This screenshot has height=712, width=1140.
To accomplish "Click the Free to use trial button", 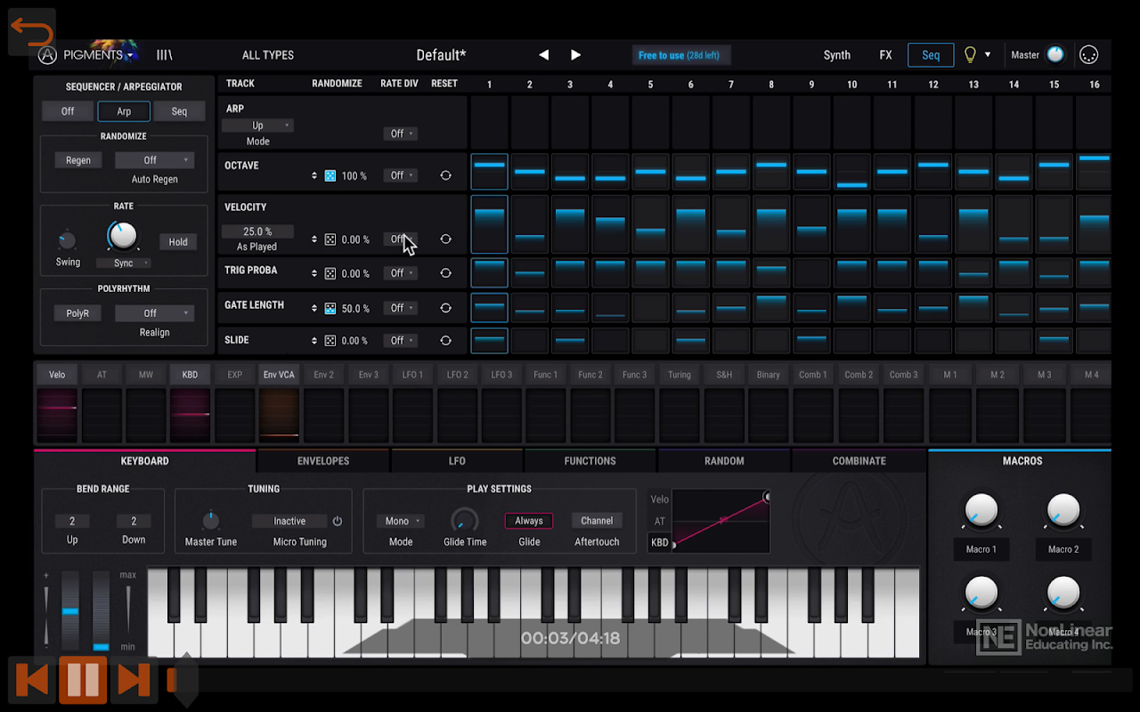I will tap(680, 55).
